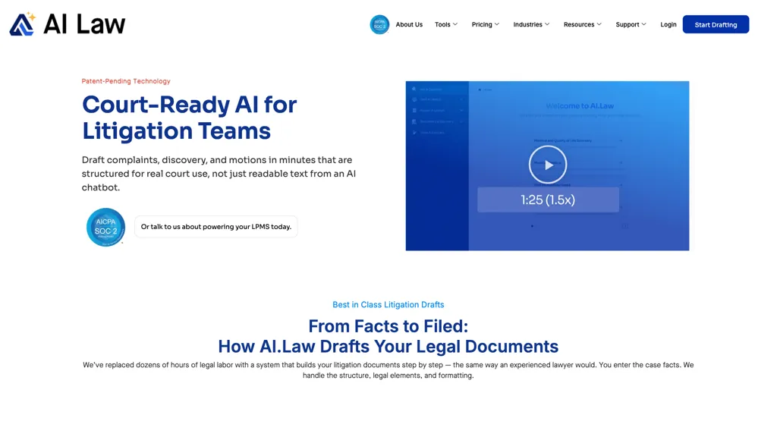
Task: Click the AI Law logo
Action: (x=67, y=24)
